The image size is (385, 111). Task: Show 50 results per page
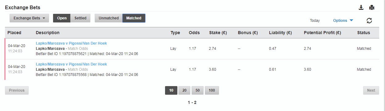197,90
